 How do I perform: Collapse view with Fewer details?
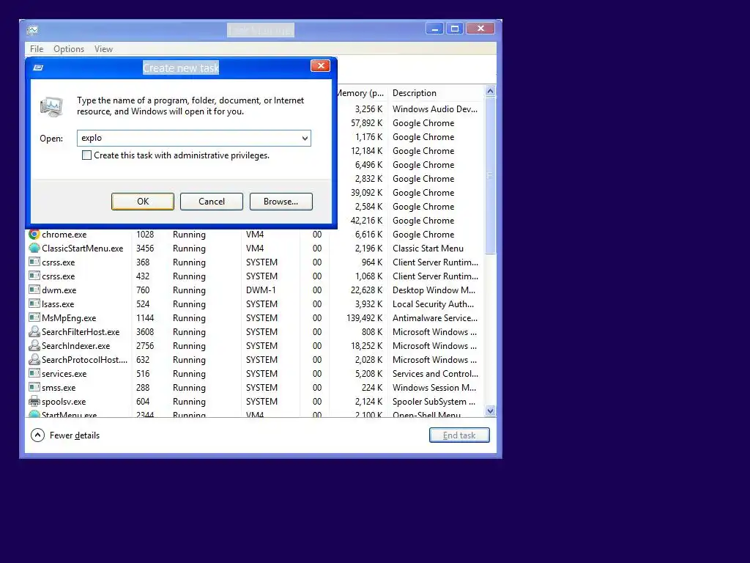click(65, 435)
